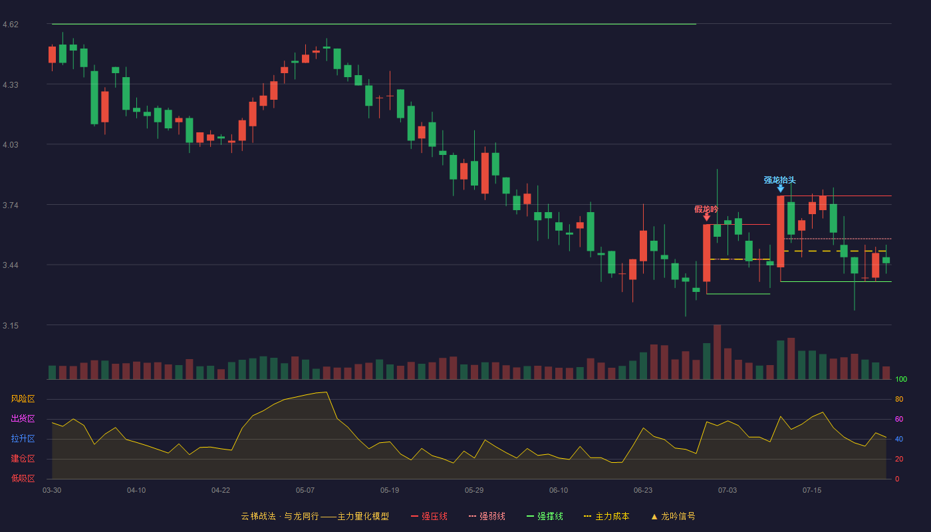Screen dimensions: 931x532
Task: Toggle the 龙吟信号 triangle legend entry
Action: [673, 516]
